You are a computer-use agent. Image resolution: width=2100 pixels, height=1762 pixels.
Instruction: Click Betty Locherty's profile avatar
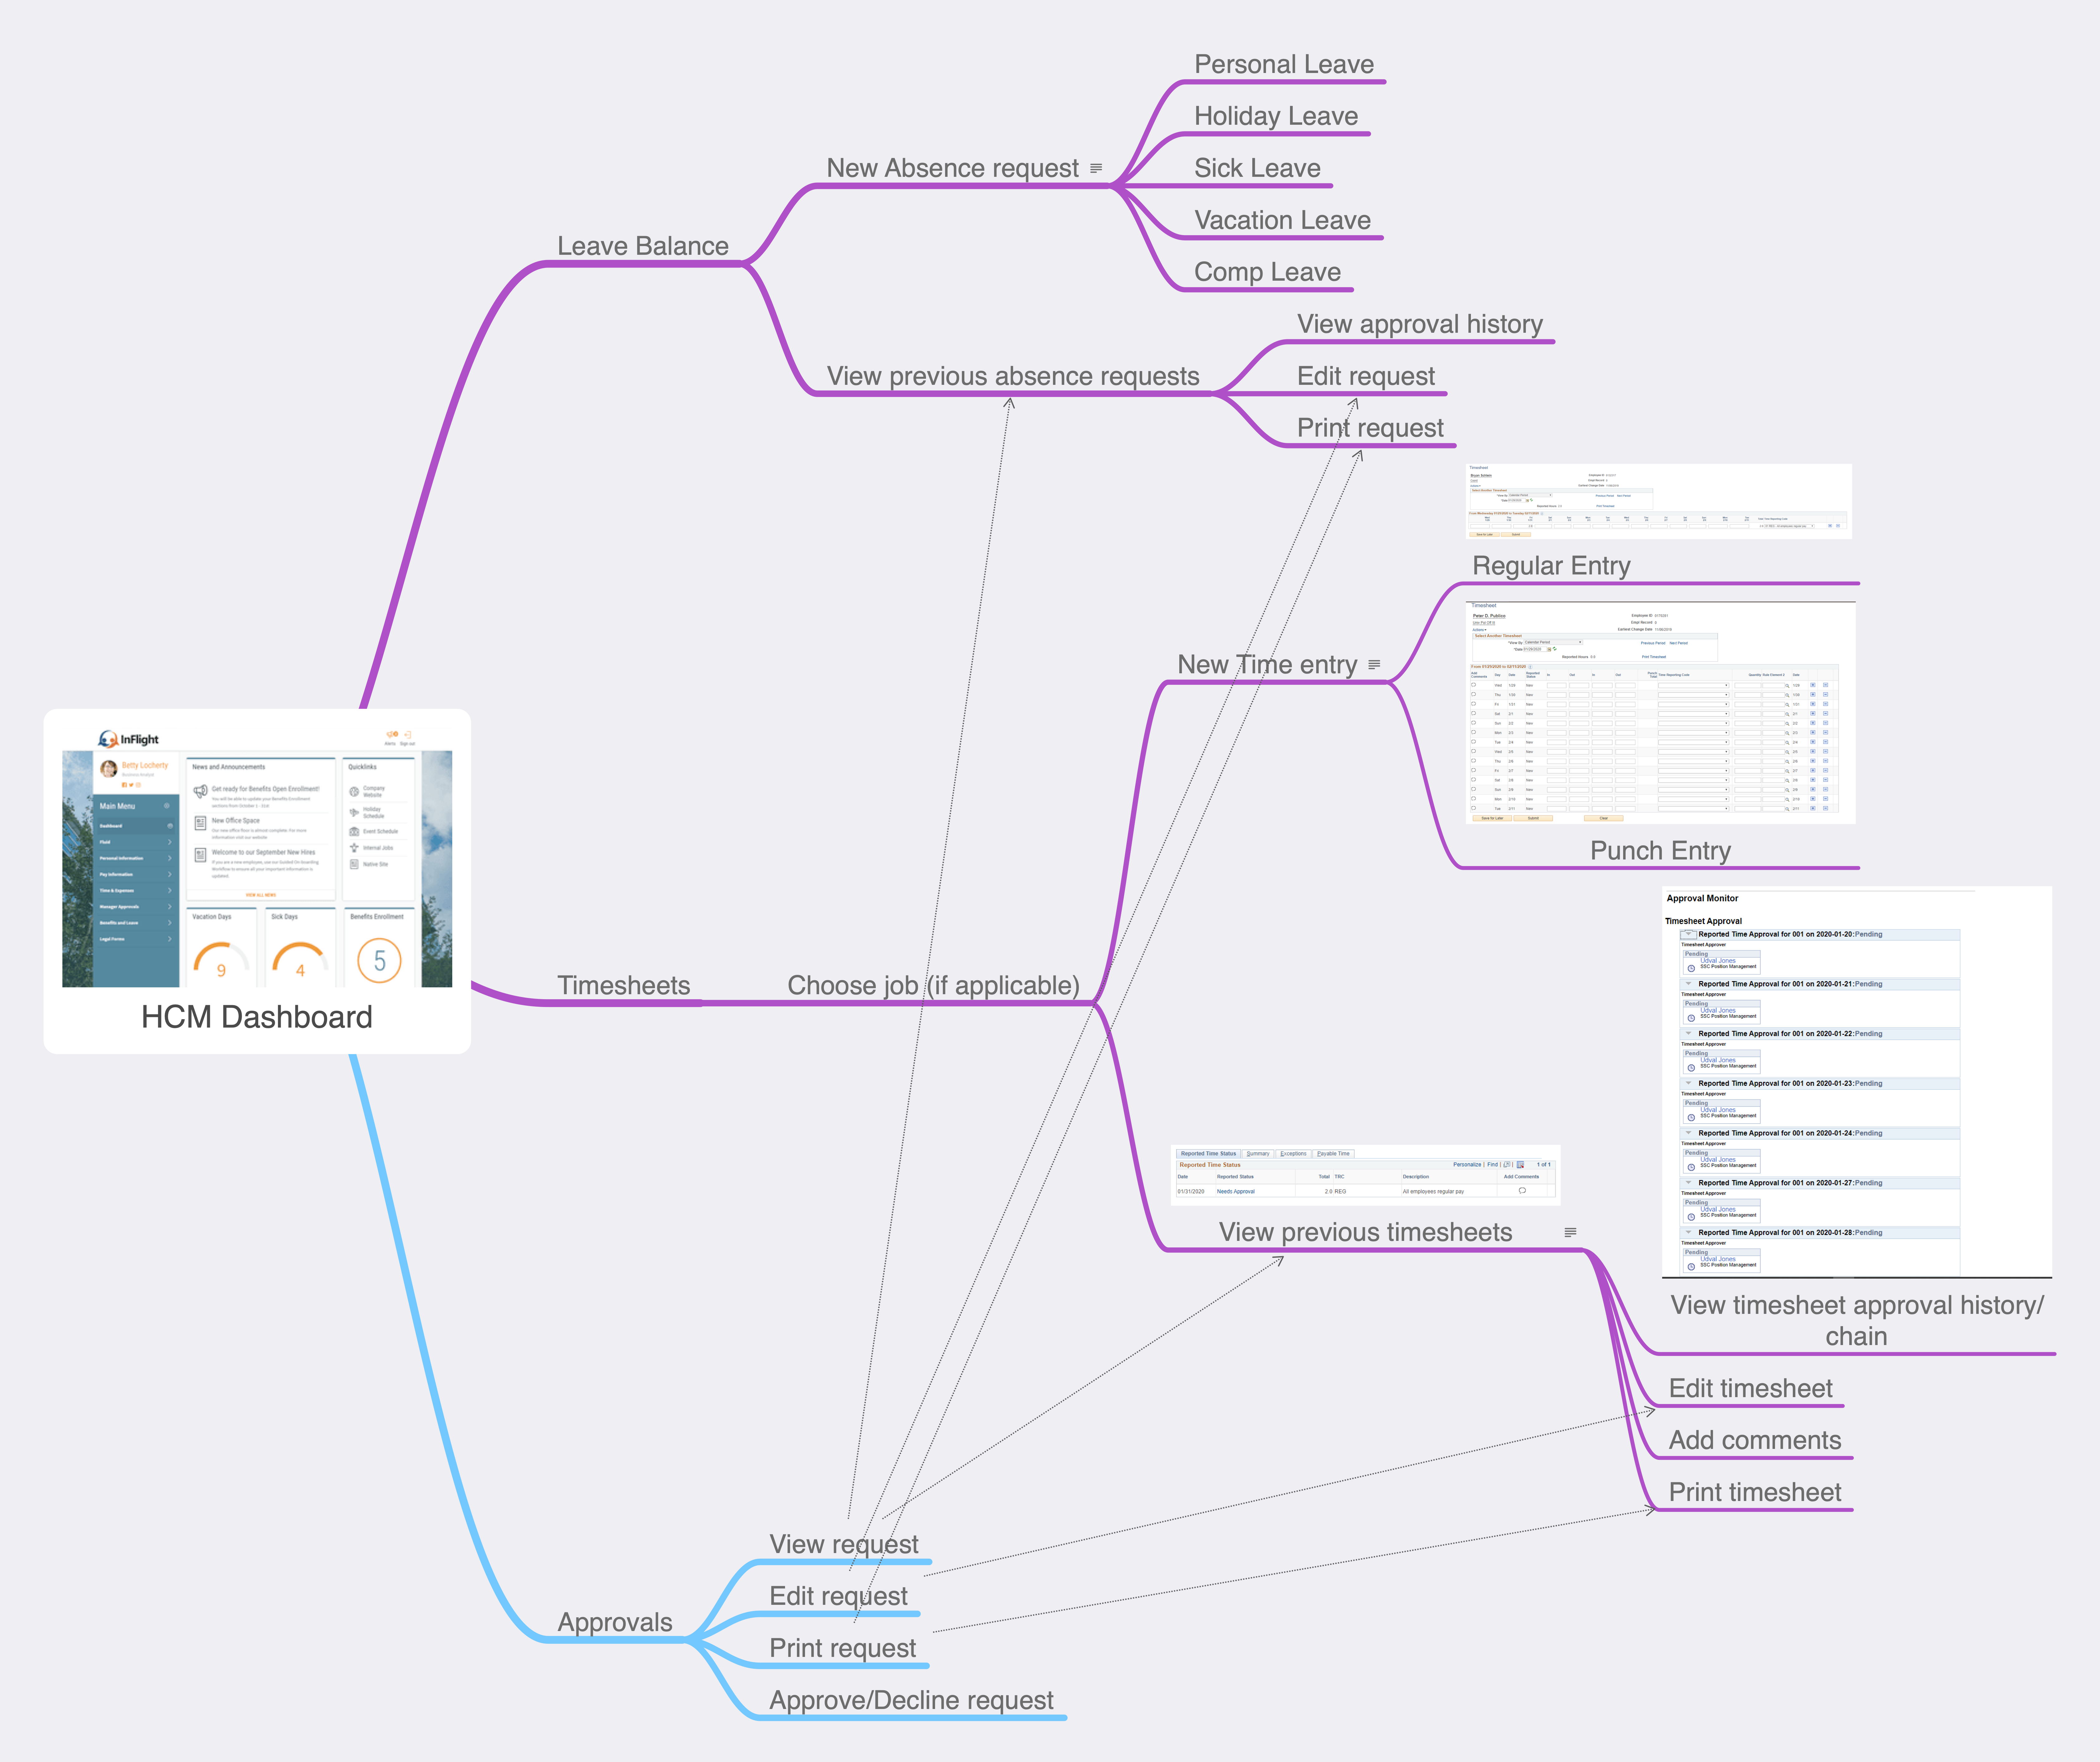pos(109,769)
